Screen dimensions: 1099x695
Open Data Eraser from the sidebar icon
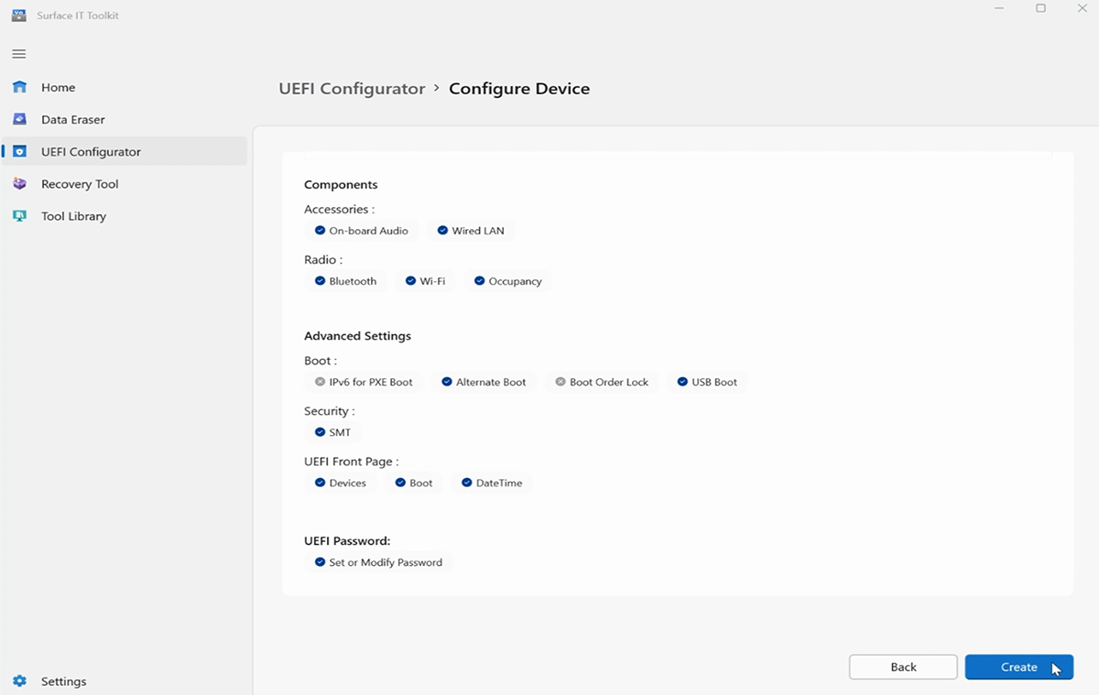[x=19, y=119]
